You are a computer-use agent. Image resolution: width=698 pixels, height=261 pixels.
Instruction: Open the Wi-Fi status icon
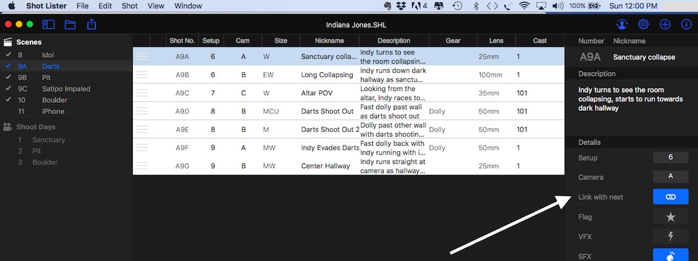(524, 6)
